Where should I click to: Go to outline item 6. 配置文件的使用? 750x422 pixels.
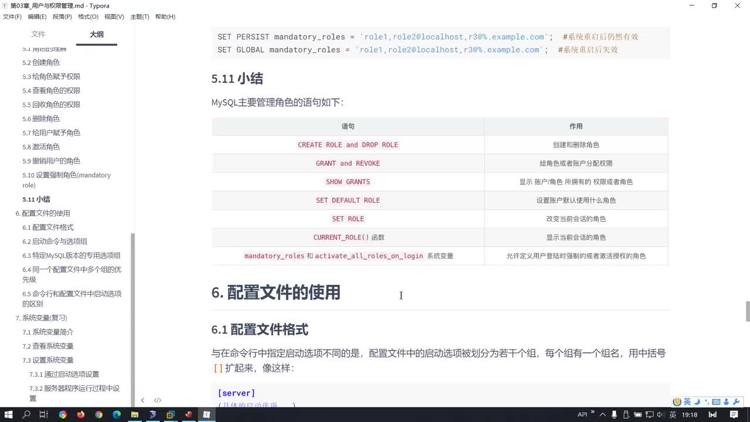(43, 213)
